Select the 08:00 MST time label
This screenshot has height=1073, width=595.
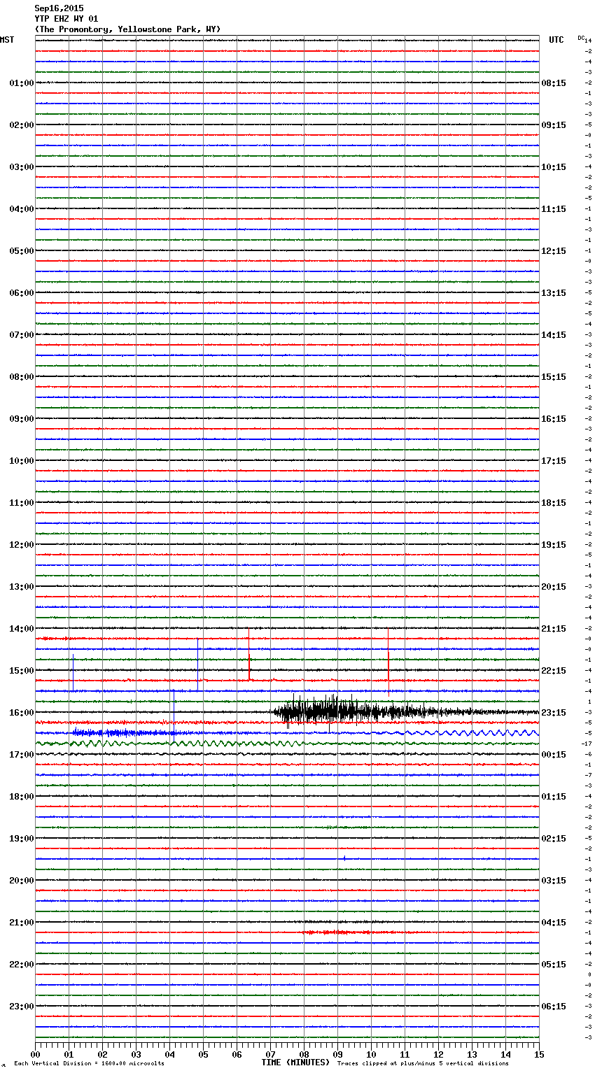(x=21, y=377)
